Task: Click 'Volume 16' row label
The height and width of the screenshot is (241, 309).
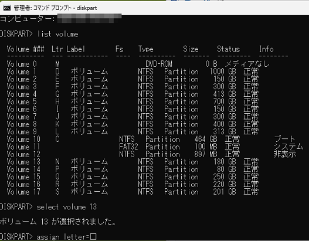Action: click(23, 184)
